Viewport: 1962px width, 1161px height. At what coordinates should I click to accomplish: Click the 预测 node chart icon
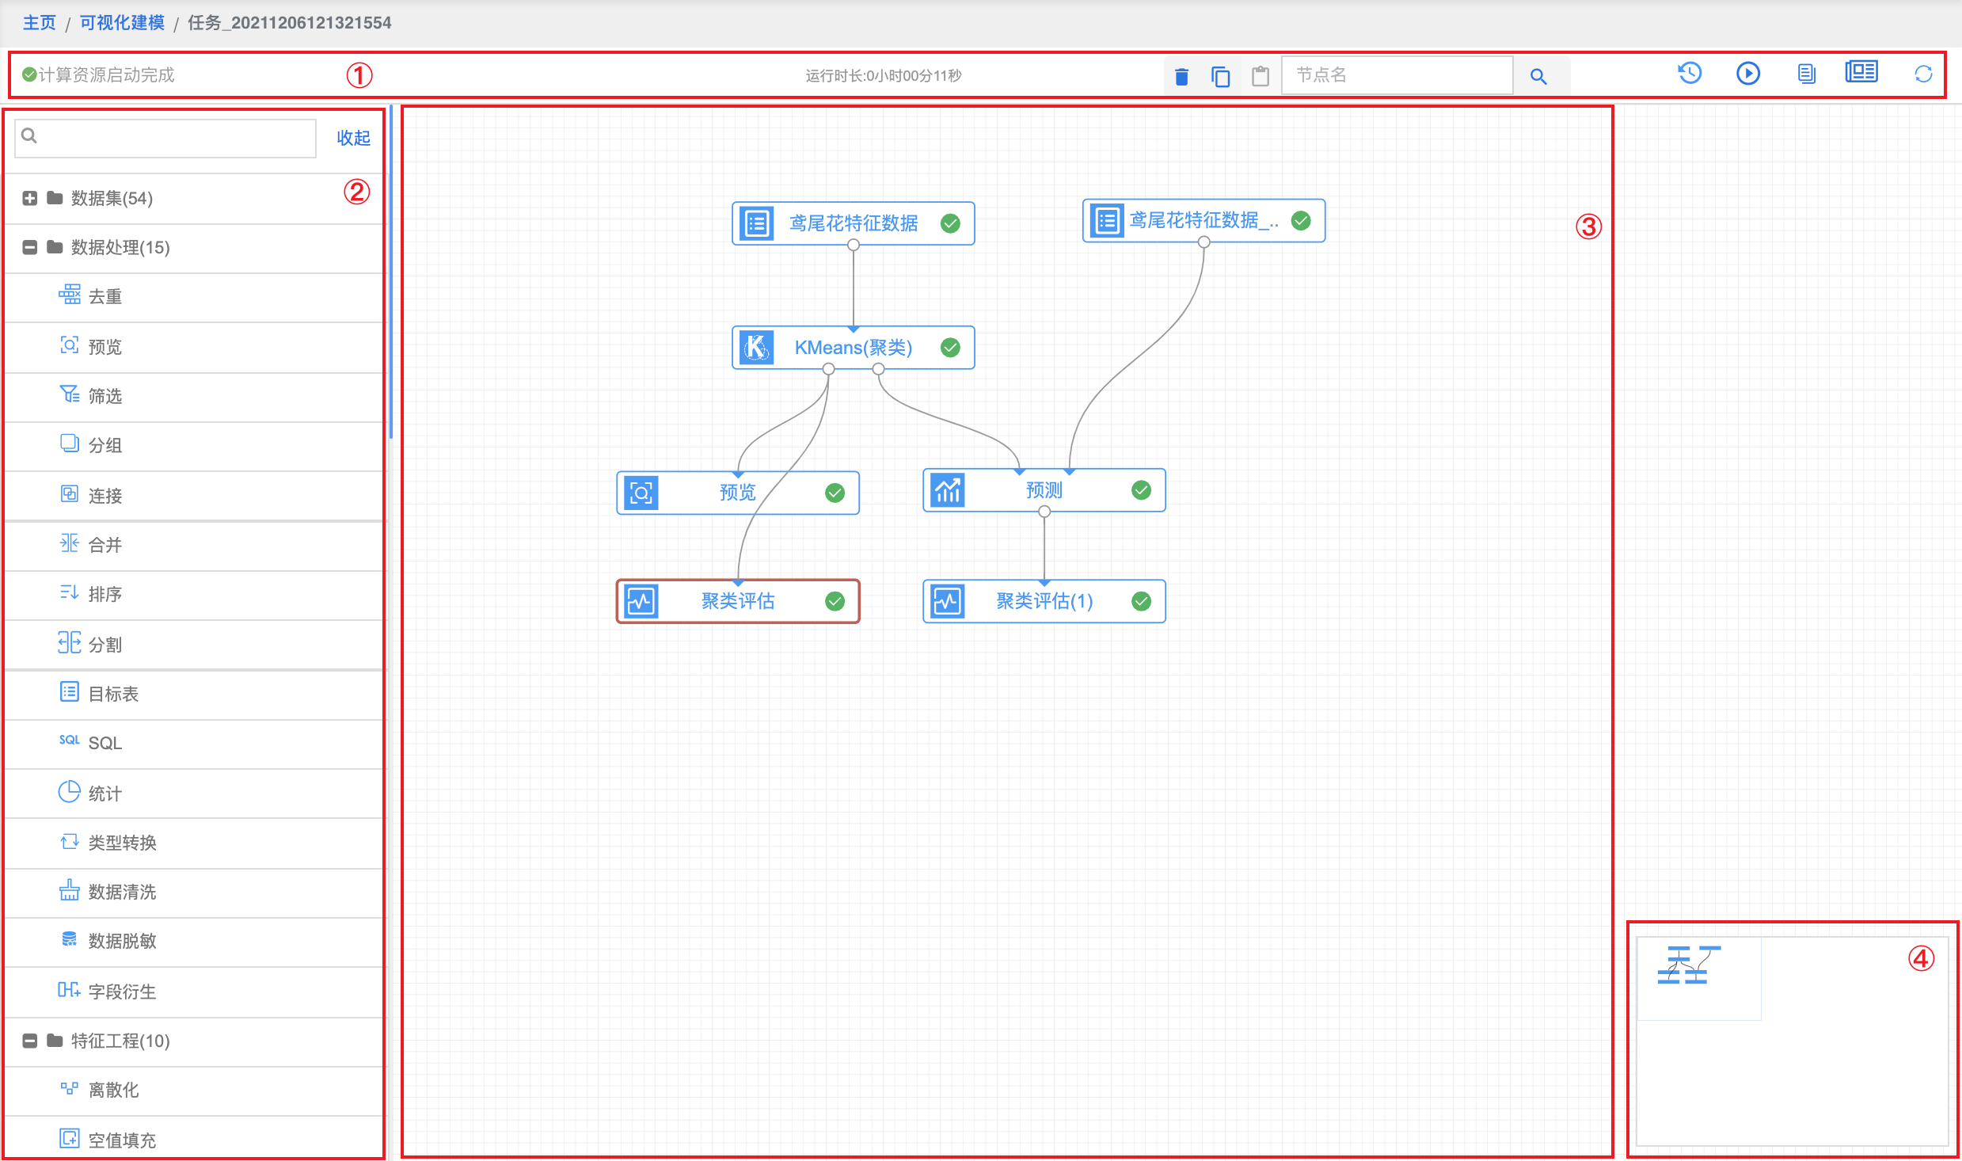tap(948, 490)
